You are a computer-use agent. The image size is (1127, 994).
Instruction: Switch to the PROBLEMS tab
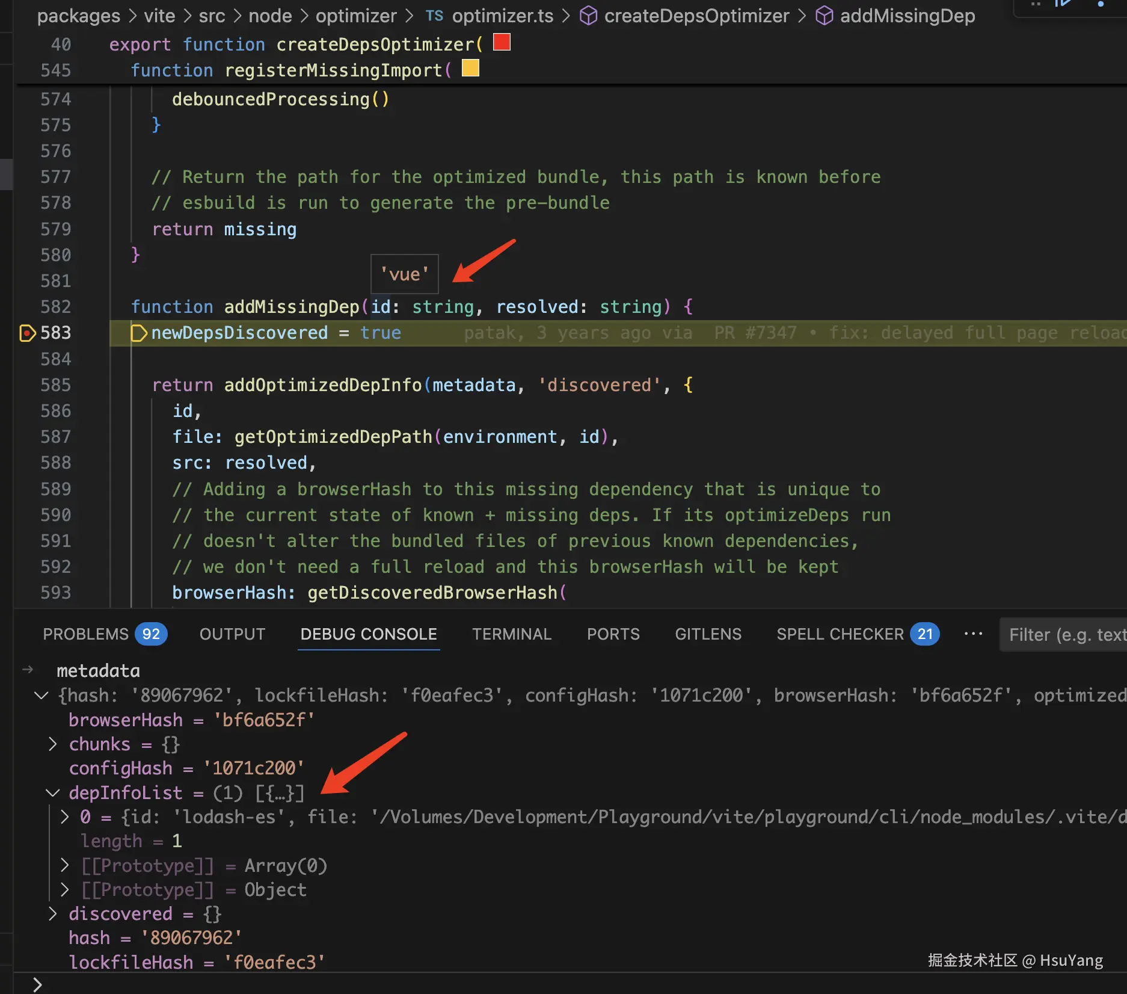coord(105,634)
